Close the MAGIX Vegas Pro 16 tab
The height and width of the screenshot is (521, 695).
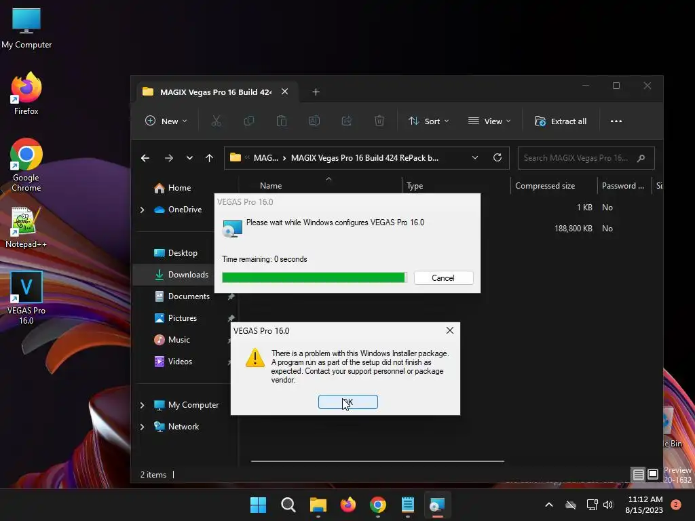(284, 92)
